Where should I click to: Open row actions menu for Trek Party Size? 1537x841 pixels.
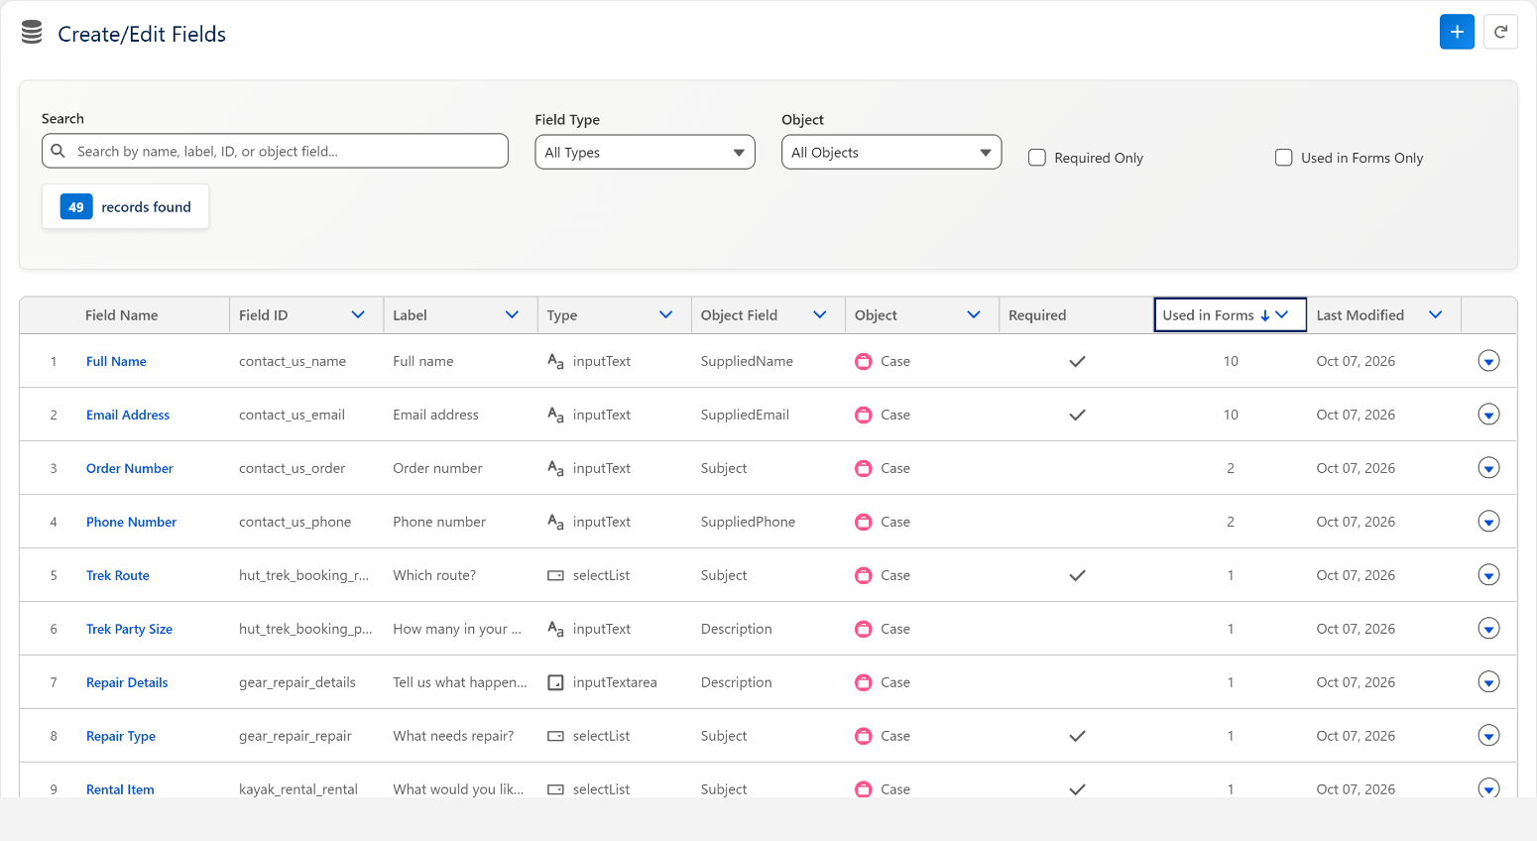pyautogui.click(x=1488, y=629)
